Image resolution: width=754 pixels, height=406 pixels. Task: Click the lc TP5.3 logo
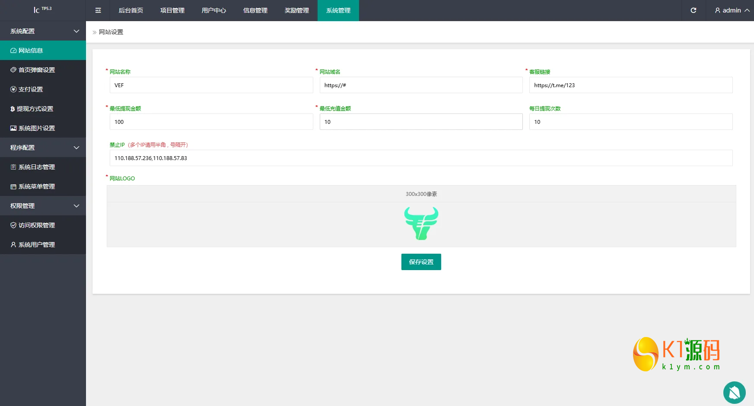(x=43, y=9)
